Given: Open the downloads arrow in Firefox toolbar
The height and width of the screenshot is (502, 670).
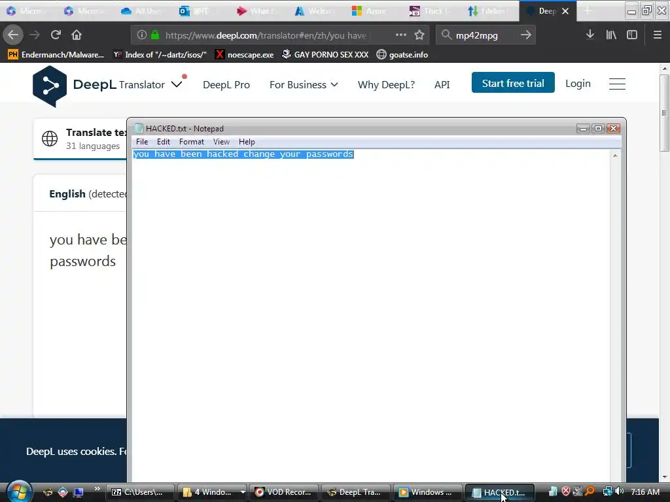Looking at the screenshot, I should (590, 35).
